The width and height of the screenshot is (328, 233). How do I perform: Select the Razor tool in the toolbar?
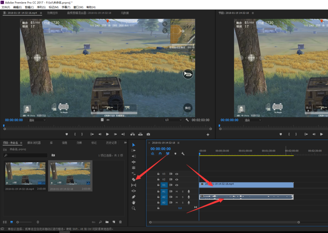click(133, 180)
